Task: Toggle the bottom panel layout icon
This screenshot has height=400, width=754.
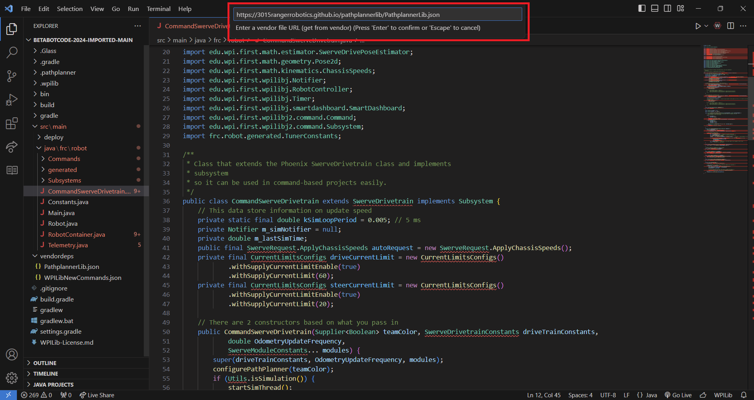Action: [x=655, y=8]
